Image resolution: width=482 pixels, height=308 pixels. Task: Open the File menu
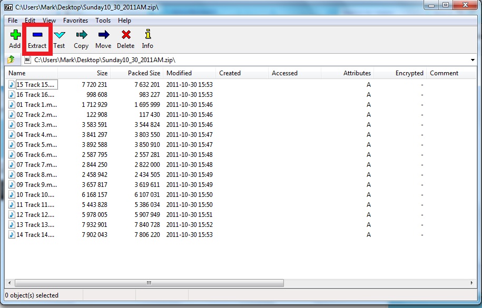coord(13,21)
